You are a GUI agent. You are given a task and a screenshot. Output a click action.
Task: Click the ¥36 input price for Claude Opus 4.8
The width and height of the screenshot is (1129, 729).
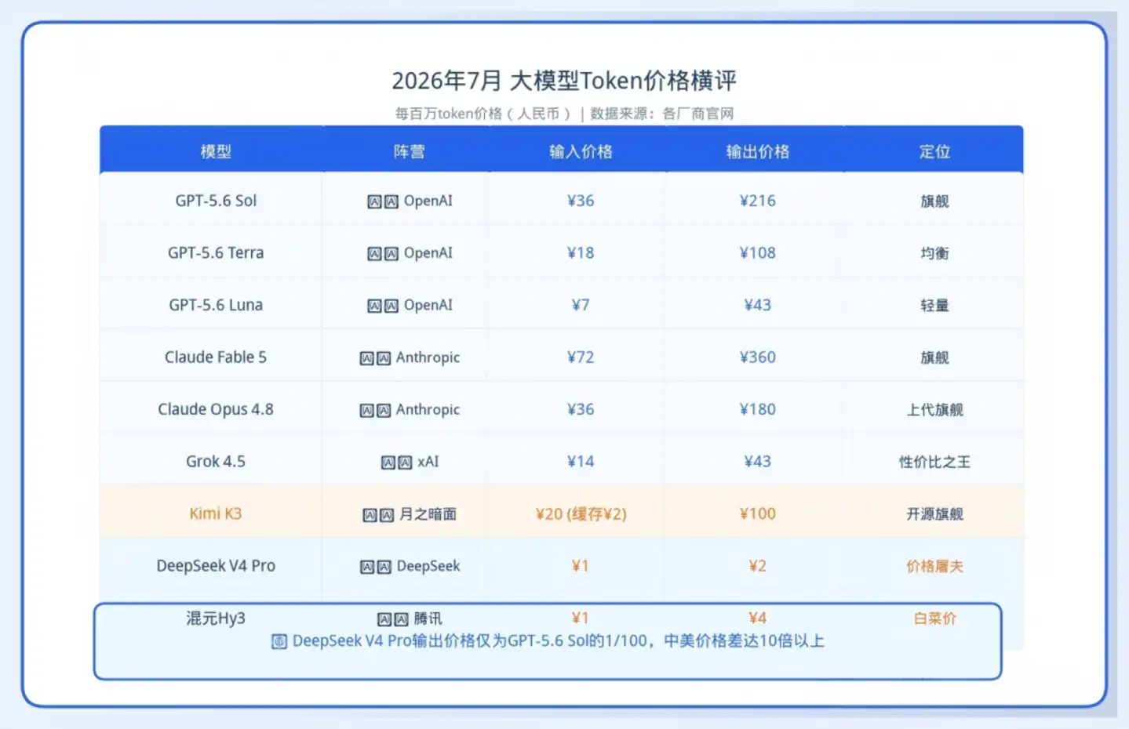(581, 409)
